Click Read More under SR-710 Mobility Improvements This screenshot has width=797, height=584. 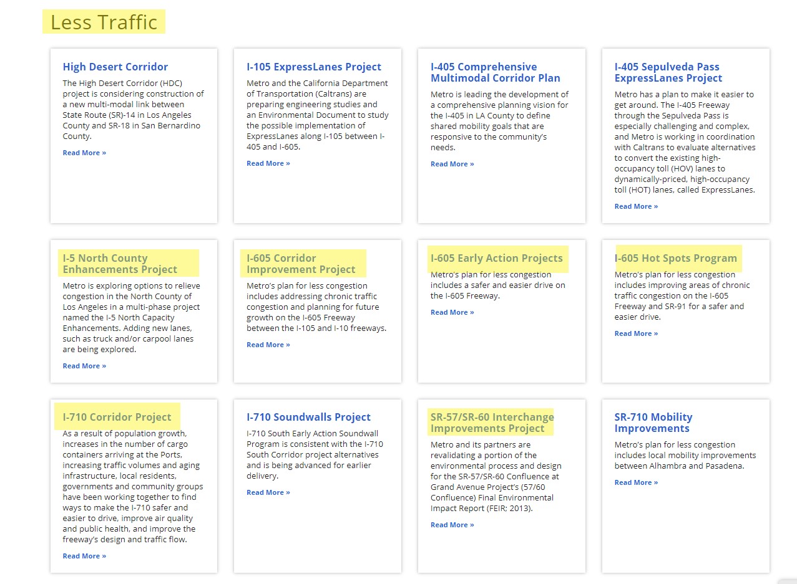tap(635, 482)
